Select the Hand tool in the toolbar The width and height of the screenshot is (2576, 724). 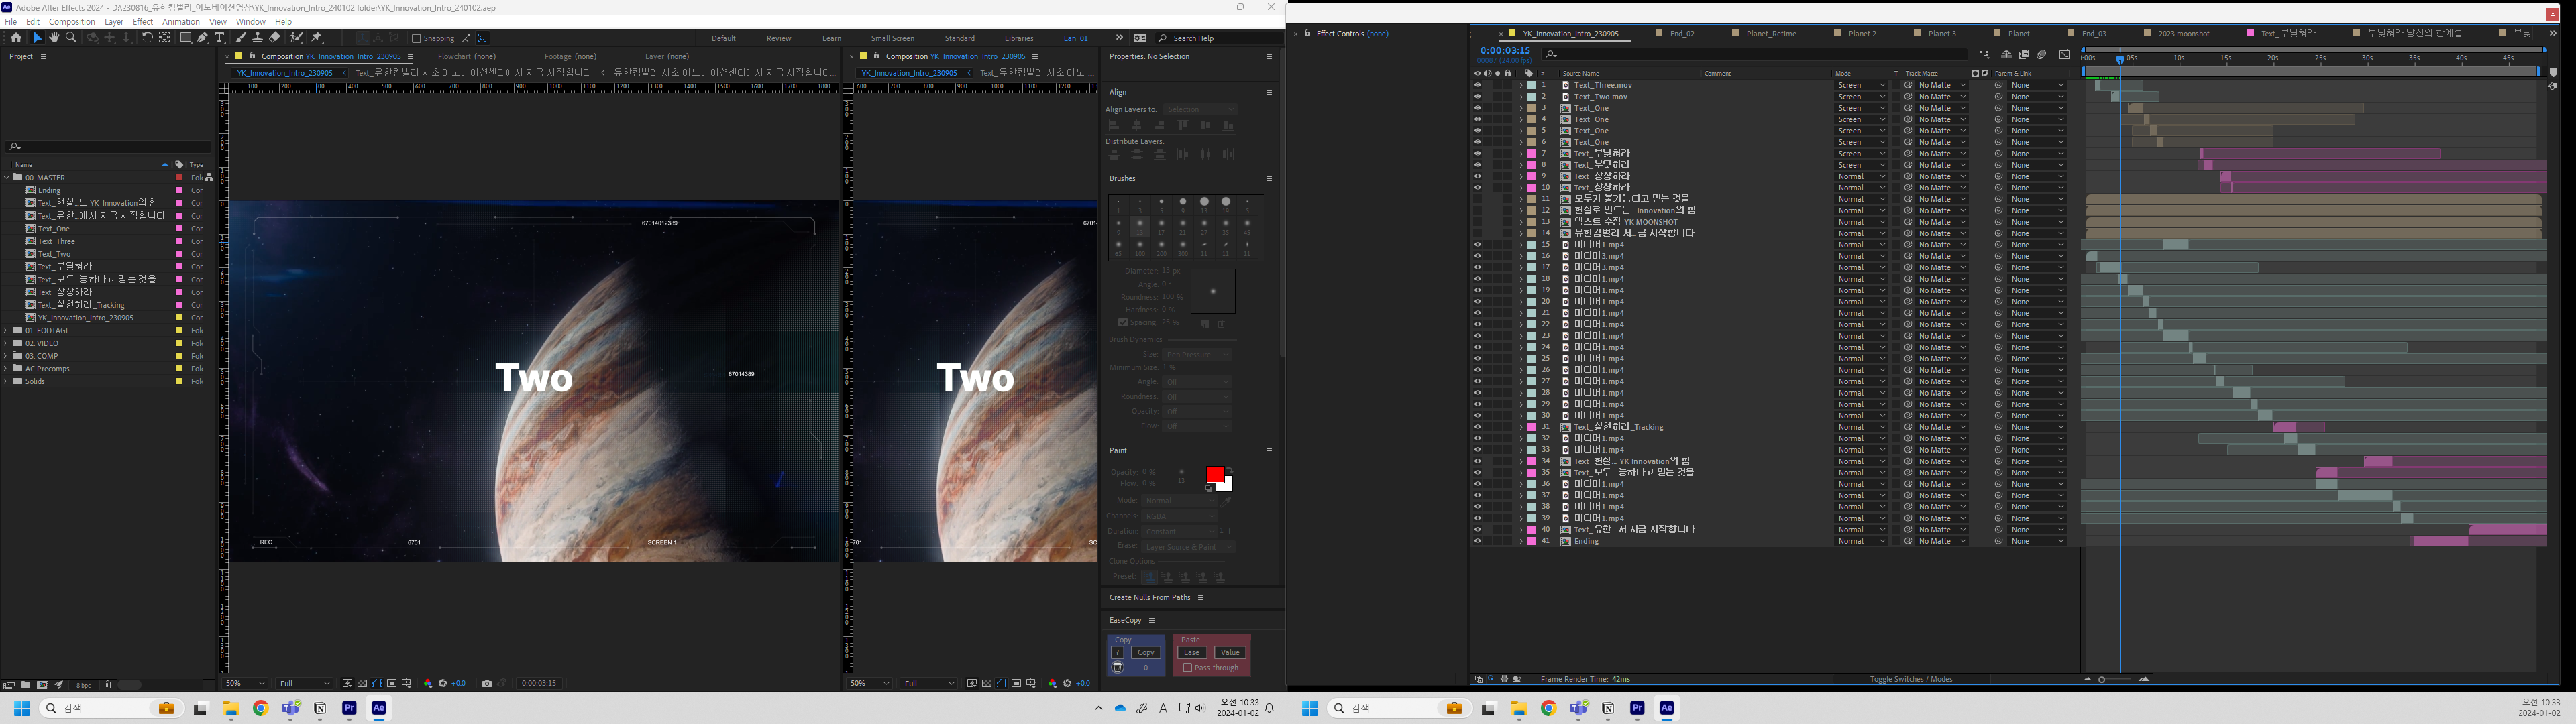[55, 38]
